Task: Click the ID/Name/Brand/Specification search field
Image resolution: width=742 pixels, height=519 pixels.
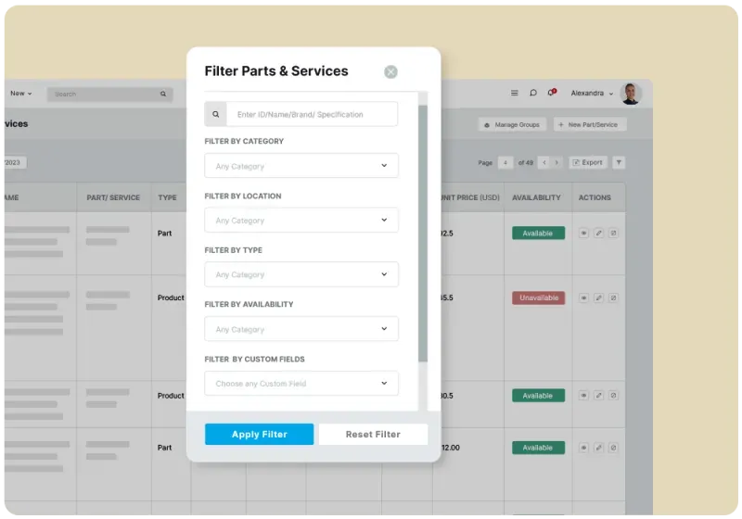Action: pos(312,115)
